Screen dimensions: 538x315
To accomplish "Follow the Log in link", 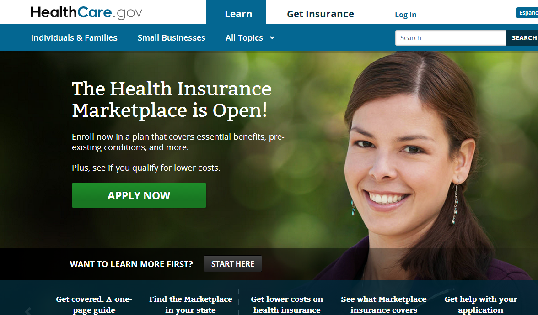I will (405, 15).
